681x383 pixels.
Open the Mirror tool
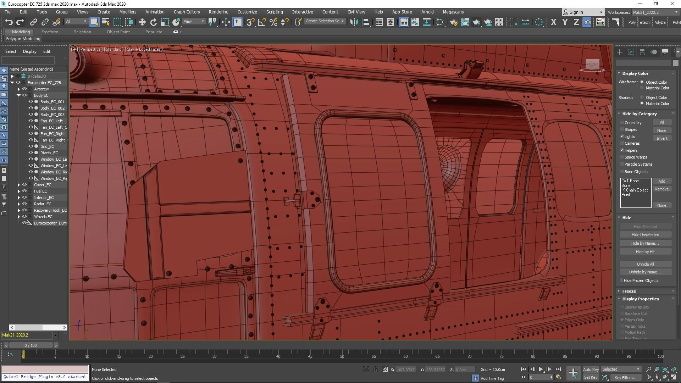[354, 22]
